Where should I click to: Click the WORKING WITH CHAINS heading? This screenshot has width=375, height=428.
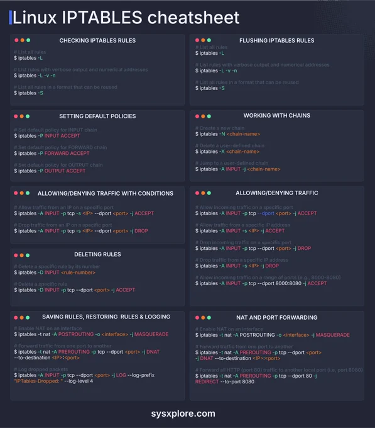(276, 115)
